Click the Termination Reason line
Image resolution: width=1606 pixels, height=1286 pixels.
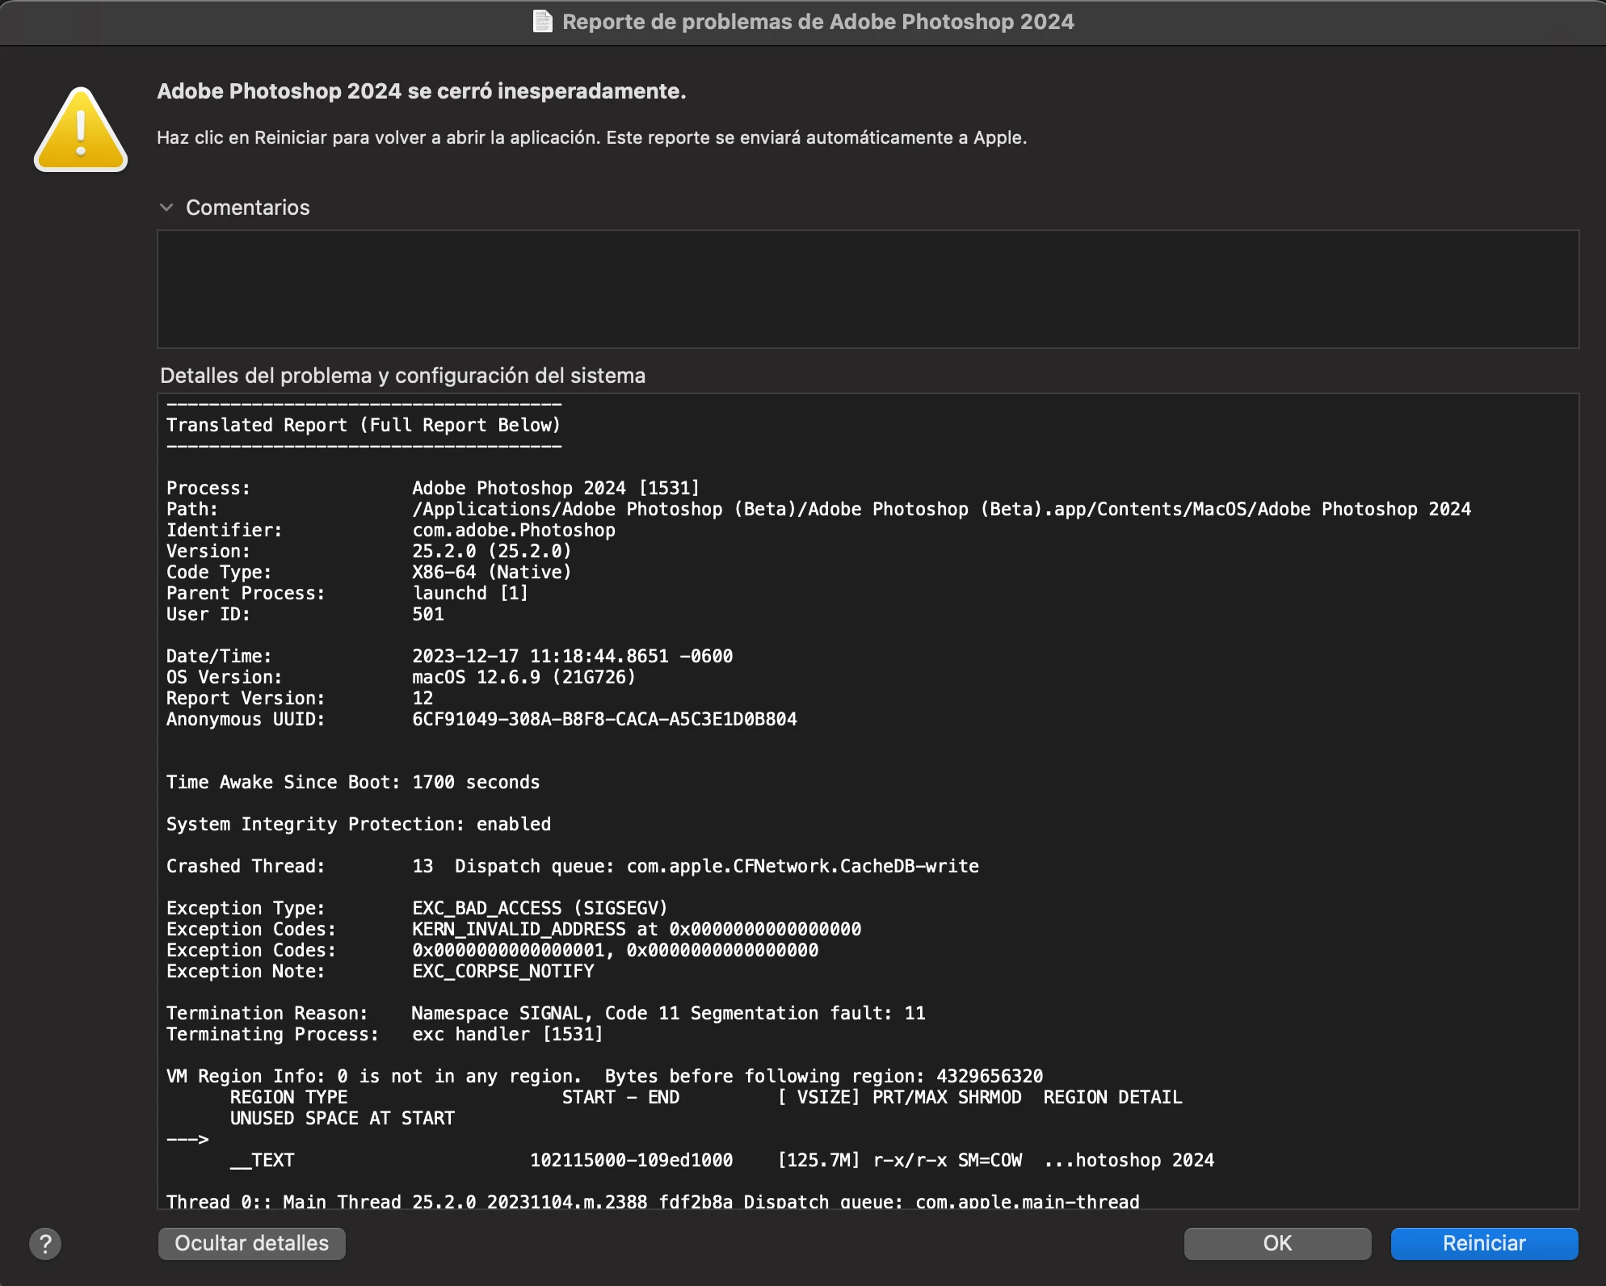coord(545,1013)
